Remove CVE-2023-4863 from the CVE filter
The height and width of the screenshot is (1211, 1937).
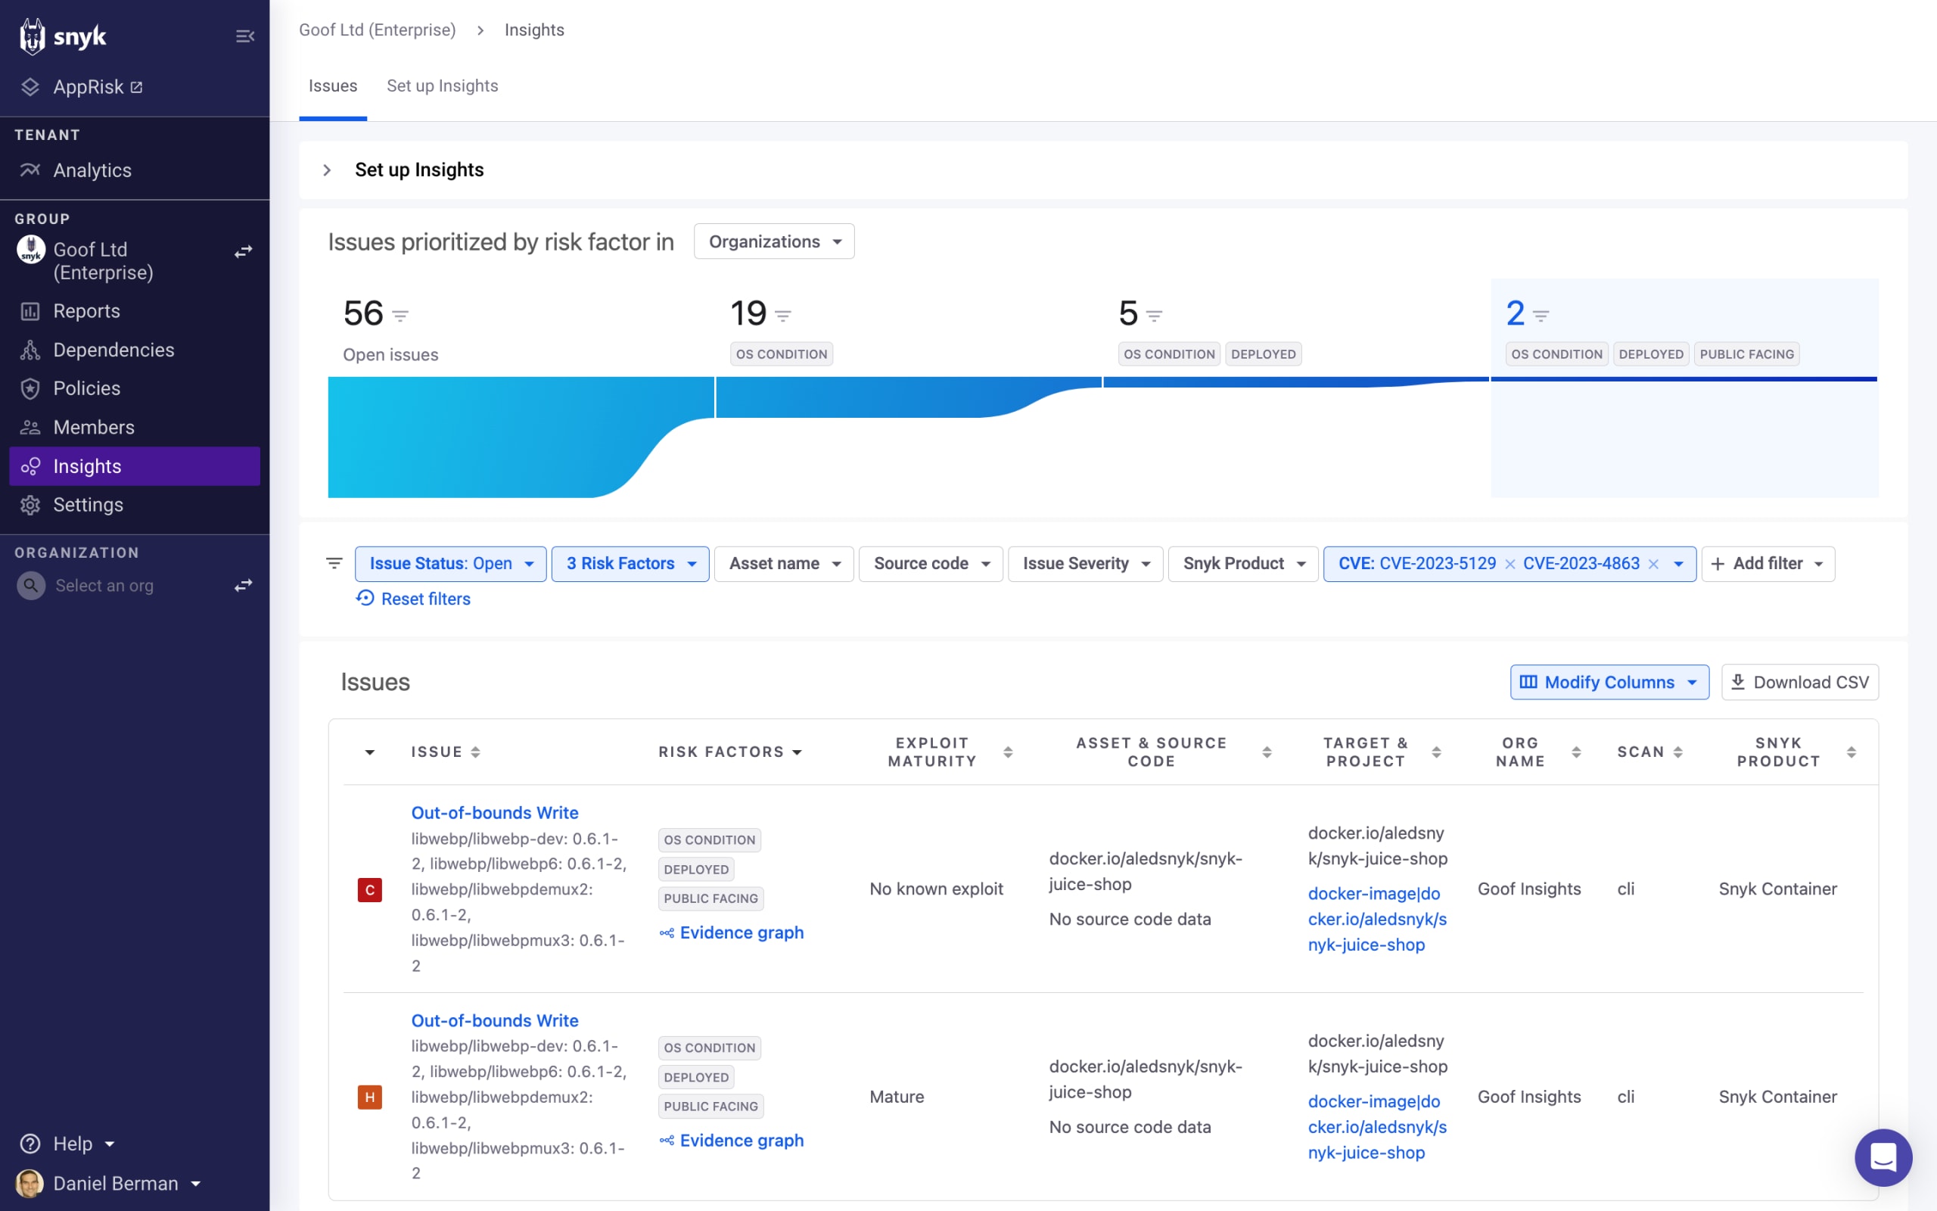tap(1654, 564)
